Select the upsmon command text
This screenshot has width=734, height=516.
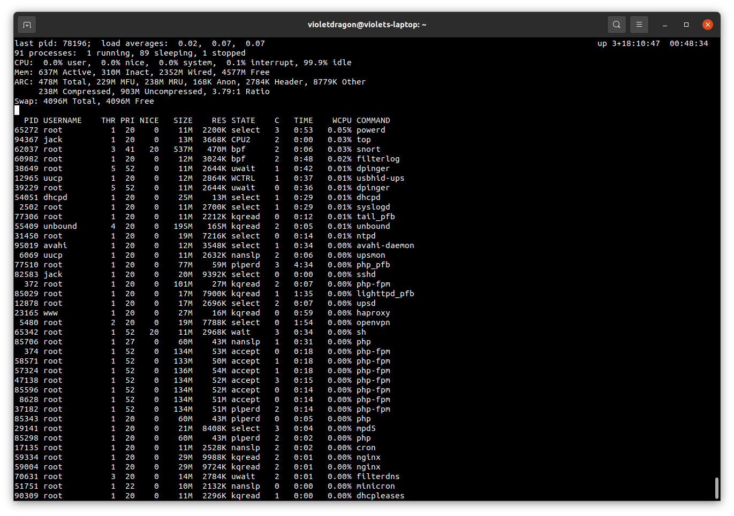tap(371, 255)
